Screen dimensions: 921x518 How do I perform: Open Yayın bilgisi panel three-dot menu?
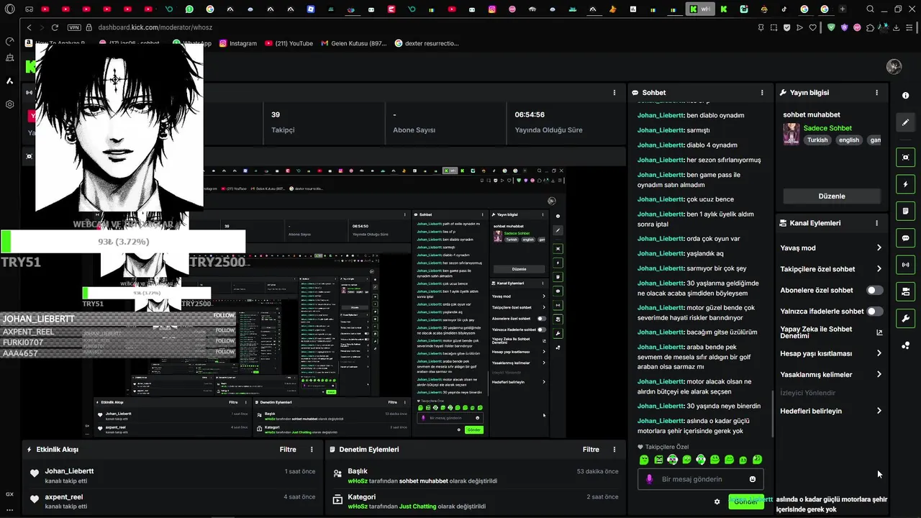coord(876,93)
